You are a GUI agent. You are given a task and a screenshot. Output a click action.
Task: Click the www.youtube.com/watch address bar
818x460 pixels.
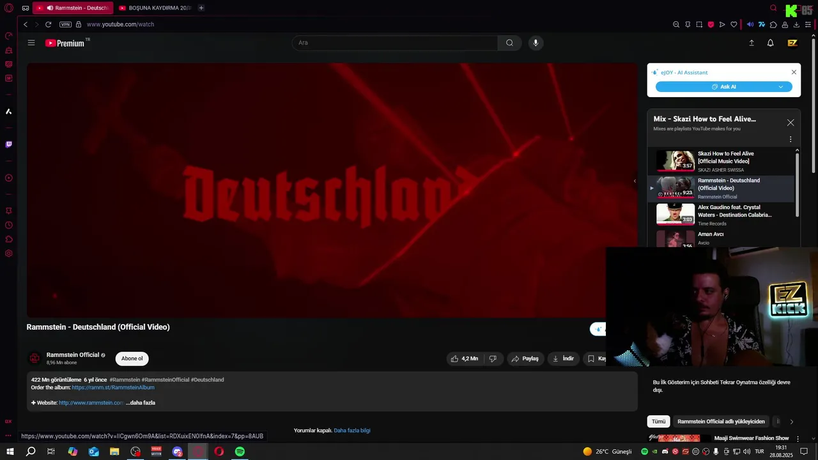tap(120, 24)
